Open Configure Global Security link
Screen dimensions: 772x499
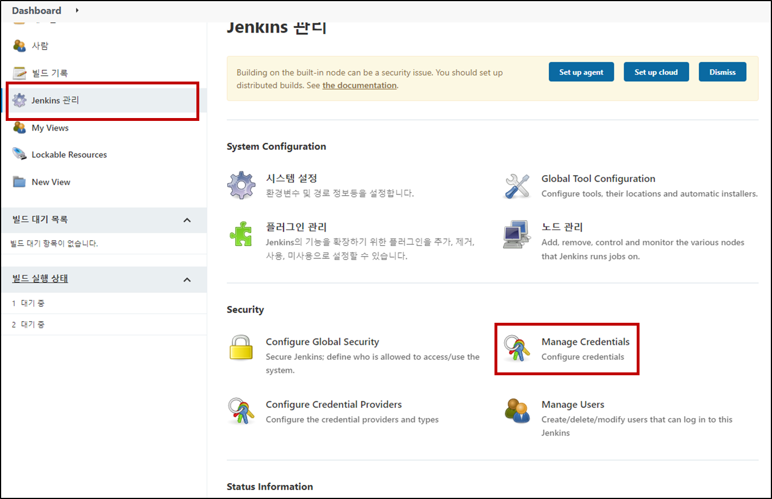(x=323, y=342)
